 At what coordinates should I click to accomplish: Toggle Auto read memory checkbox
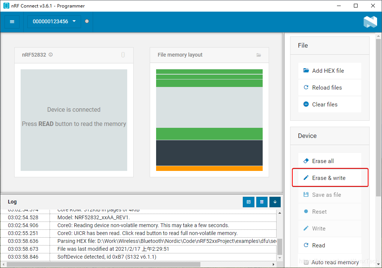coord(306,262)
